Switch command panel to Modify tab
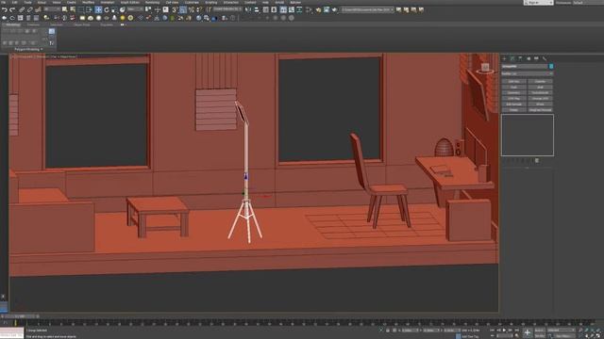Screen dimensions: 604x339 [512, 58]
